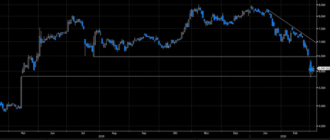Select the lower horizontal line near 5.800

pyautogui.click(x=165, y=76)
